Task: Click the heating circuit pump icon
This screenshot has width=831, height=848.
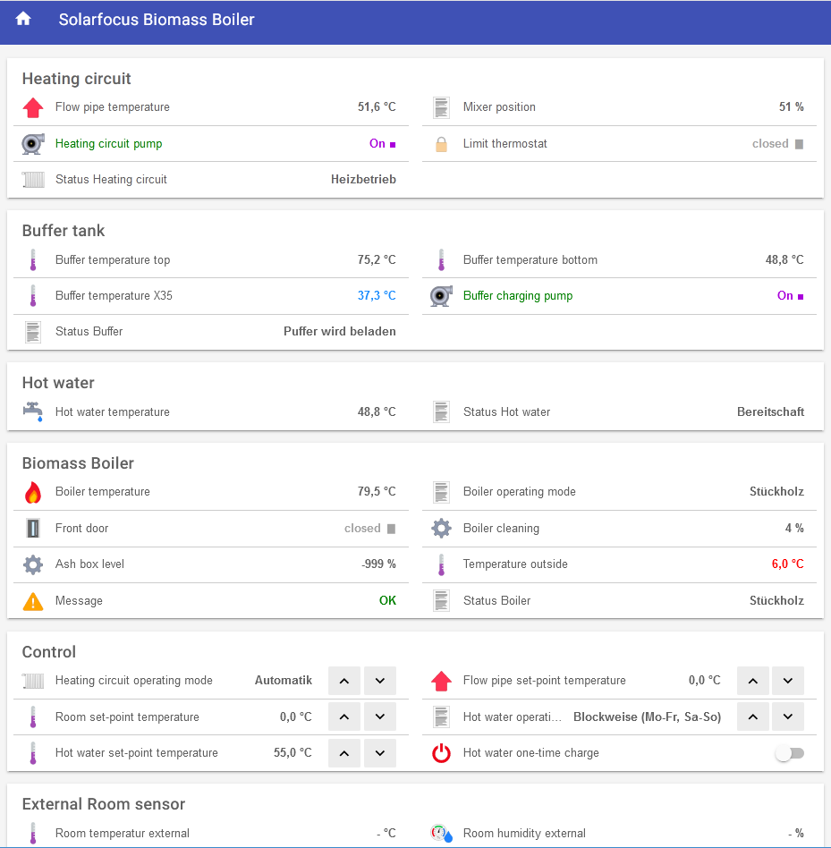Action: click(33, 144)
